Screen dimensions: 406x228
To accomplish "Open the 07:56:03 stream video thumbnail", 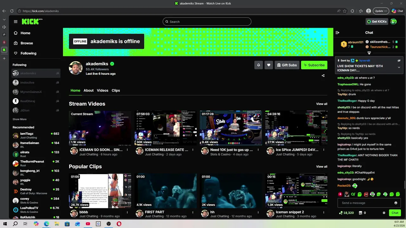I will pos(166,128).
